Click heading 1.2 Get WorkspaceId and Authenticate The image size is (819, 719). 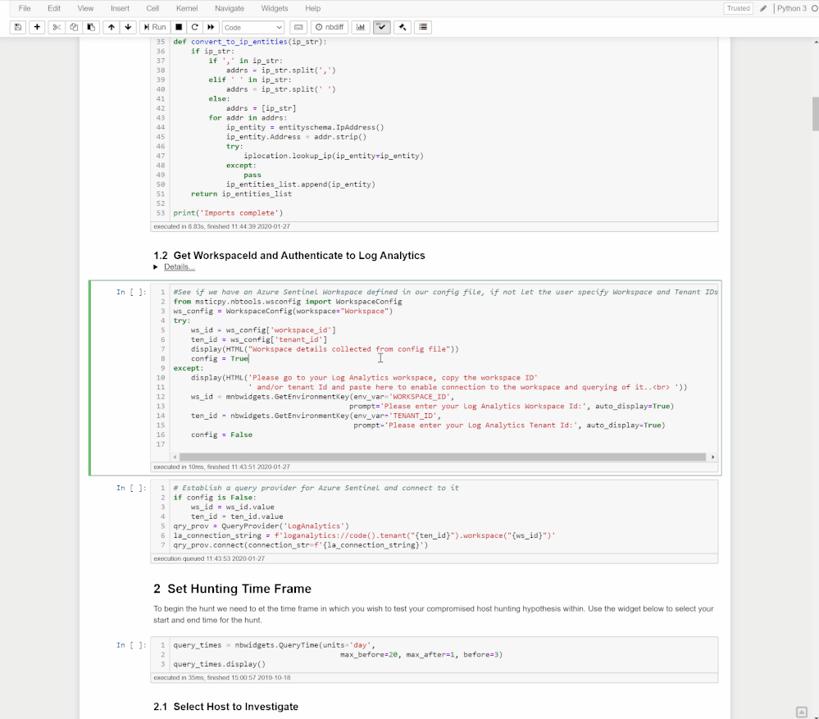(289, 255)
